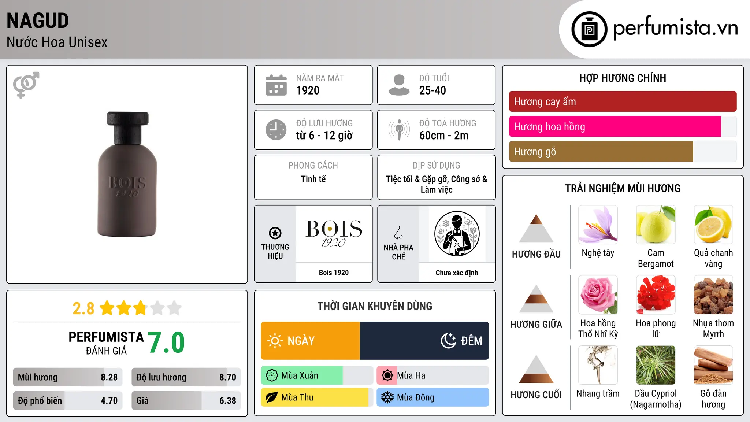
Task: Click the sillage value 60cm - 2m
Action: pyautogui.click(x=444, y=136)
